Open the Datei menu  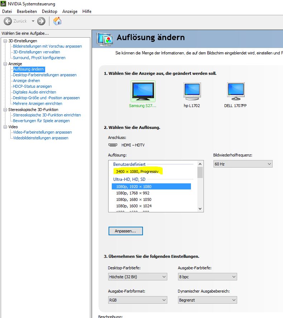pyautogui.click(x=7, y=11)
